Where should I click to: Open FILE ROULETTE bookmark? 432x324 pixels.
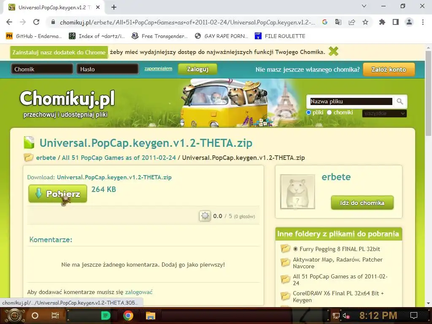[x=280, y=36]
